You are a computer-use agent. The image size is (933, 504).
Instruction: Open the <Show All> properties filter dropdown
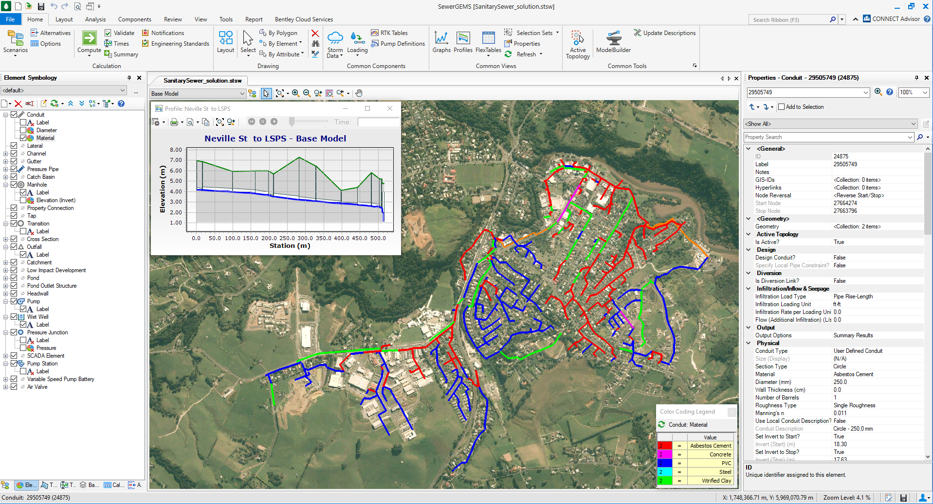click(x=914, y=123)
